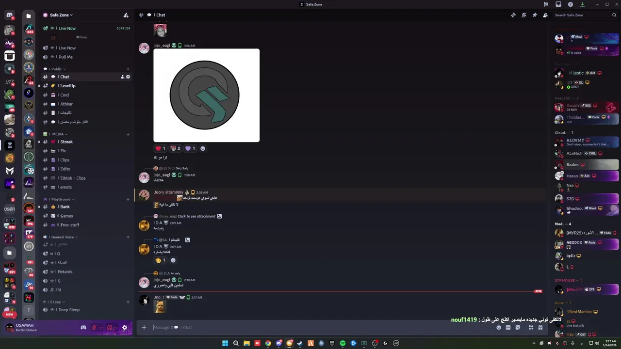Image resolution: width=621 pixels, height=349 pixels.
Task: Toggle the member list icon
Action: tap(545, 15)
